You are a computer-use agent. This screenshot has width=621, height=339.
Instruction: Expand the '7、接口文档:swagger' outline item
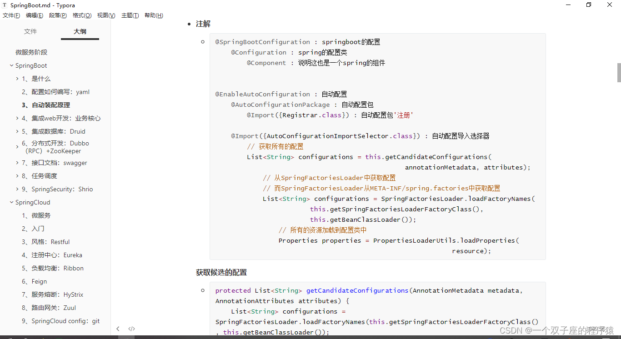[18, 163]
